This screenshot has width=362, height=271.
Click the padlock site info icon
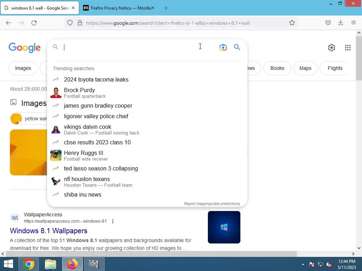[x=80, y=23]
